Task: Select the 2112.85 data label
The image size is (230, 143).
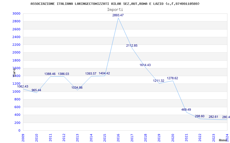Action: click(132, 45)
